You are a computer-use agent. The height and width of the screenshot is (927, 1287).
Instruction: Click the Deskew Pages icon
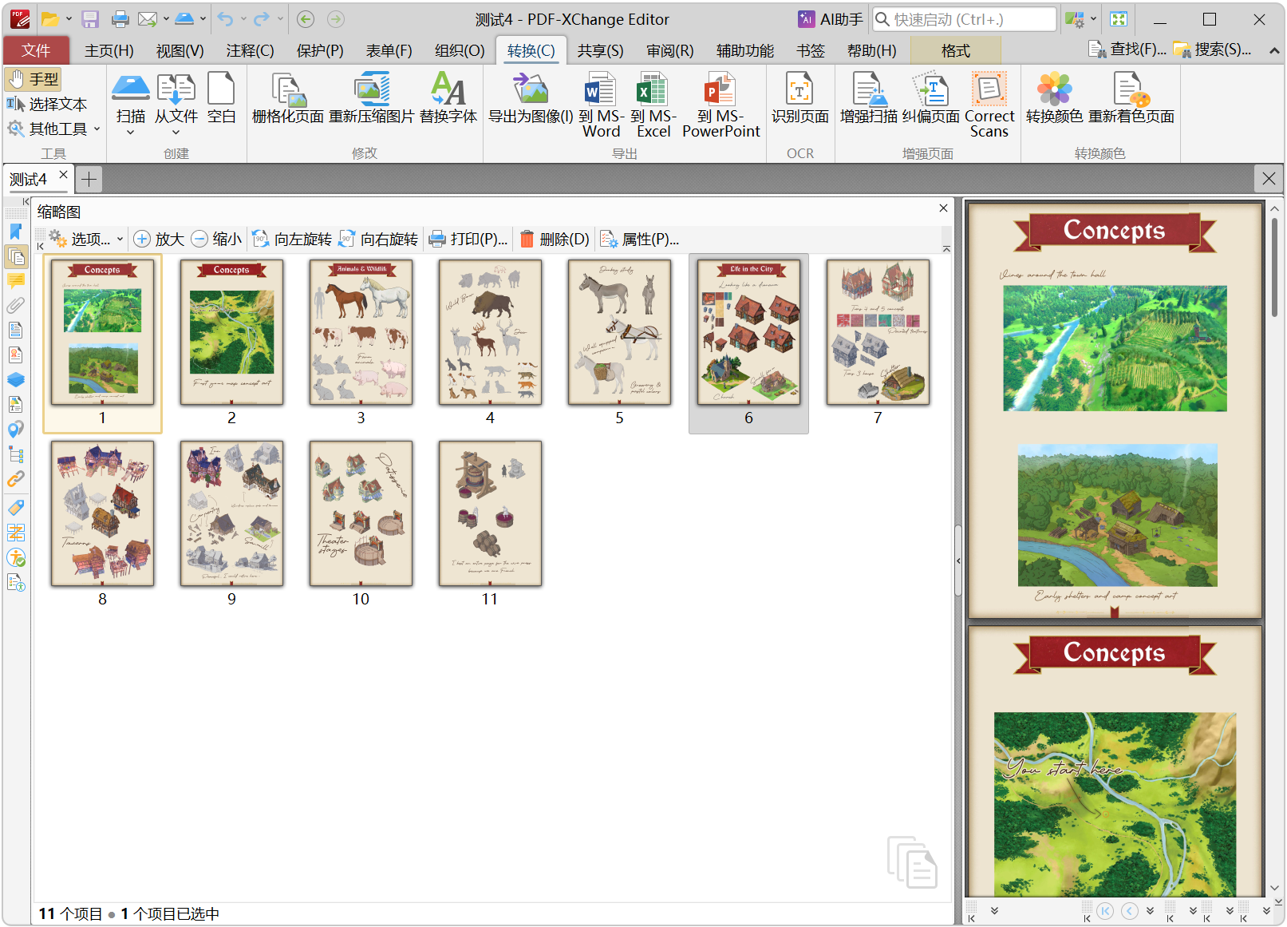[x=931, y=97]
